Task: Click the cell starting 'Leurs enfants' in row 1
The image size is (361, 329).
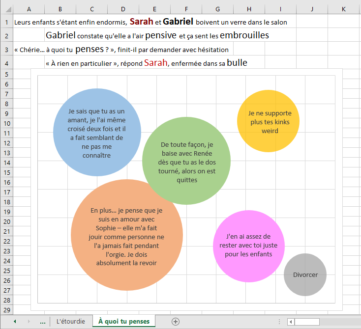Action: click(29, 22)
